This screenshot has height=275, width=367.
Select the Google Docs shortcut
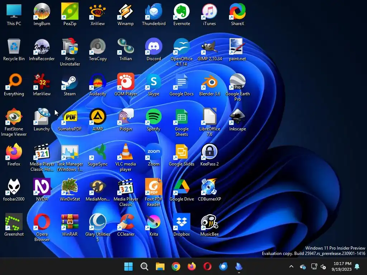pyautogui.click(x=182, y=81)
